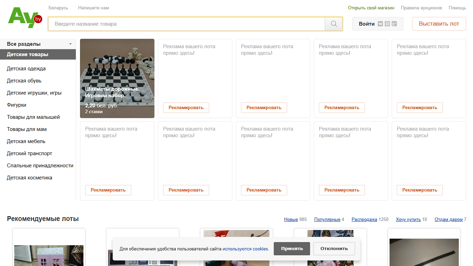The height and width of the screenshot is (266, 473).
Task: Open the Правила аукционов link
Action: tap(421, 8)
